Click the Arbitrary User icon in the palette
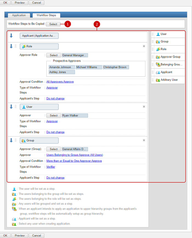Image resolution: width=192 pixels, height=238 pixels. (158, 80)
